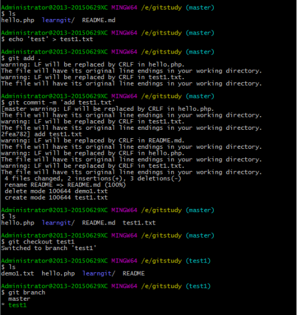Select the "delete mode 100644 demo1.txt" line

coord(56,191)
